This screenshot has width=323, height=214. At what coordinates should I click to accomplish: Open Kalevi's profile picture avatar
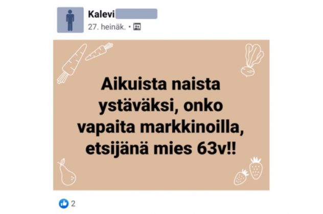pos(70,20)
